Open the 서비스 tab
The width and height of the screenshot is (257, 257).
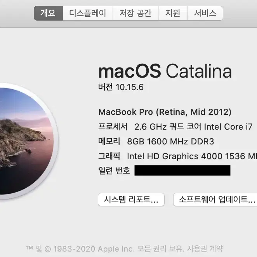pyautogui.click(x=205, y=13)
